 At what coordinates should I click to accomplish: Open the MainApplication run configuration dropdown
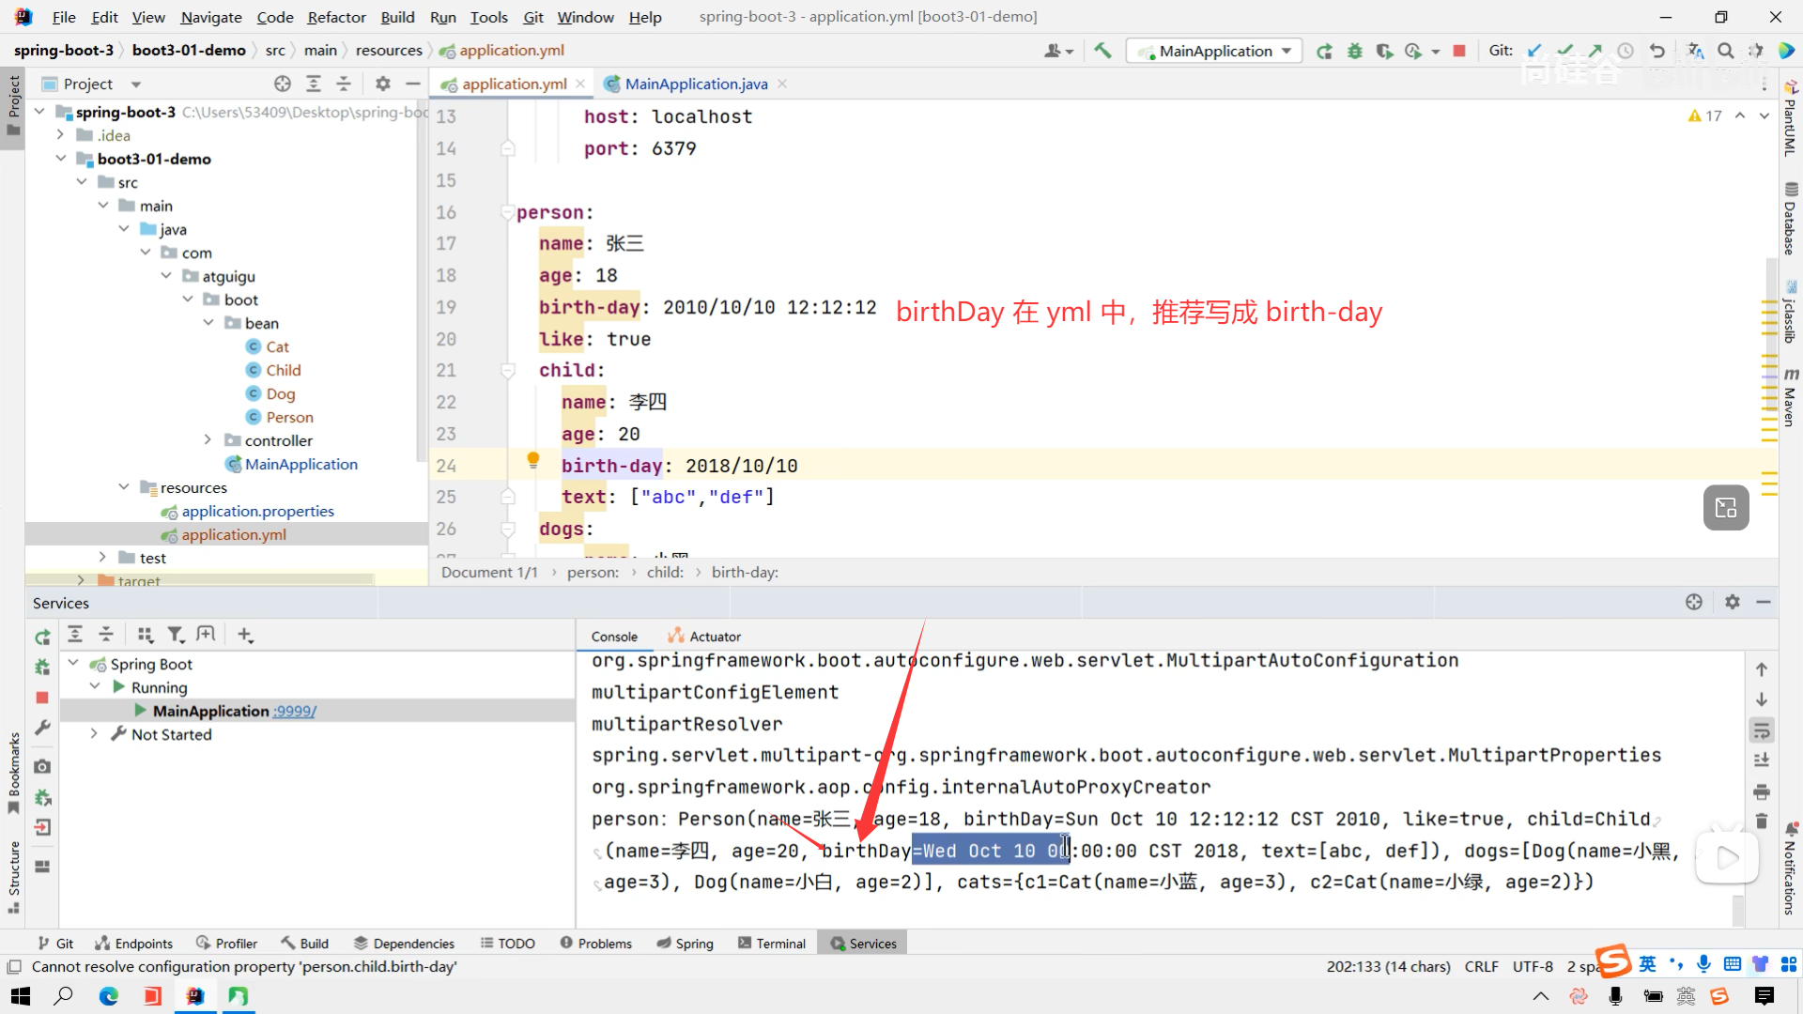tap(1215, 51)
